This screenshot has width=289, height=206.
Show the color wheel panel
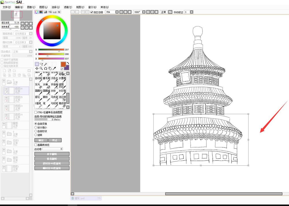pos(36,12)
